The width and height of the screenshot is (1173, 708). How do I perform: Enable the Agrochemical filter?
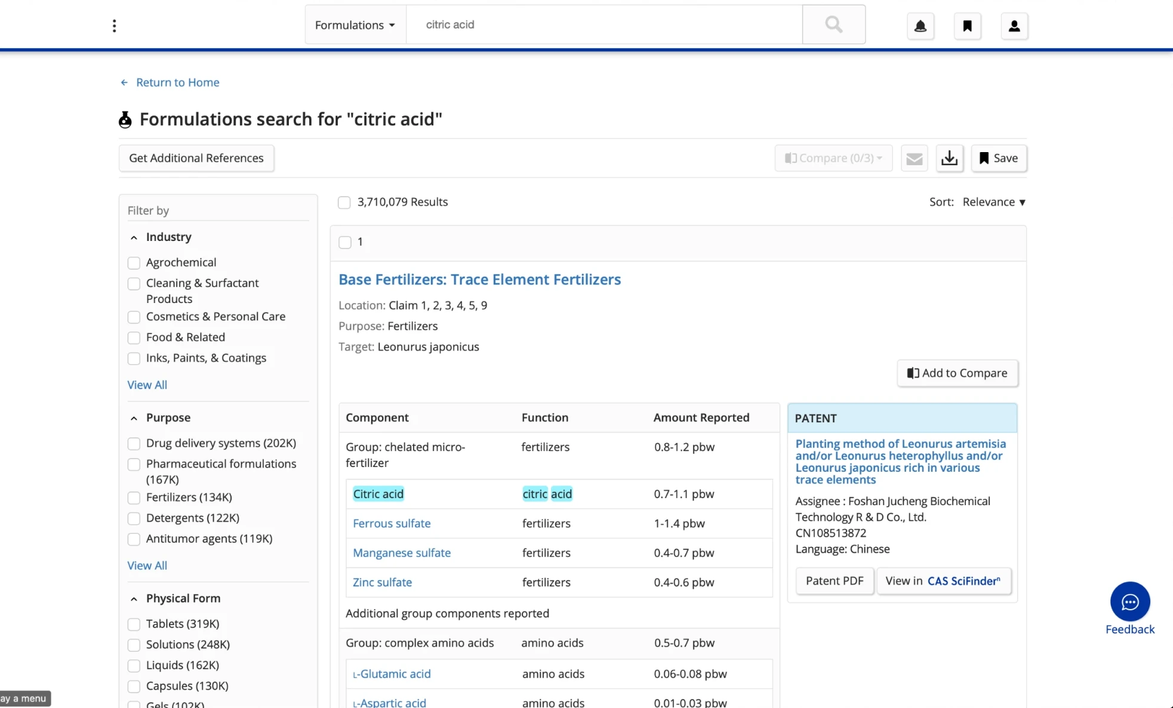tap(134, 263)
